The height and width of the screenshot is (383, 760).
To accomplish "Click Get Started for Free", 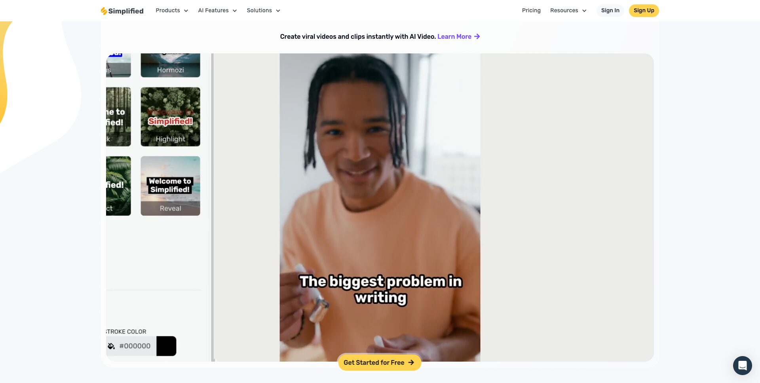I will [379, 362].
